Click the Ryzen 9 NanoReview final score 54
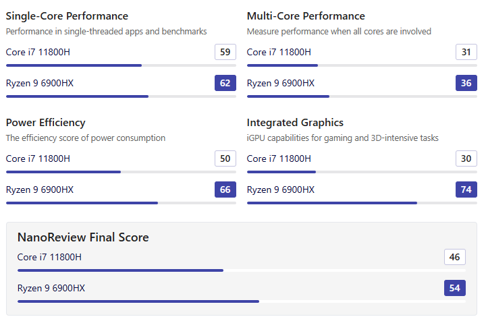 tap(455, 288)
